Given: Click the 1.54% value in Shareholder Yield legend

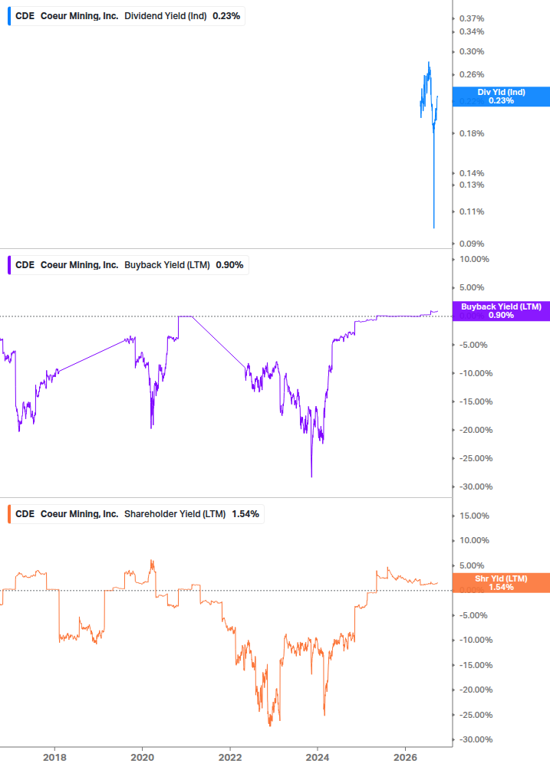Looking at the screenshot, I should click(245, 513).
